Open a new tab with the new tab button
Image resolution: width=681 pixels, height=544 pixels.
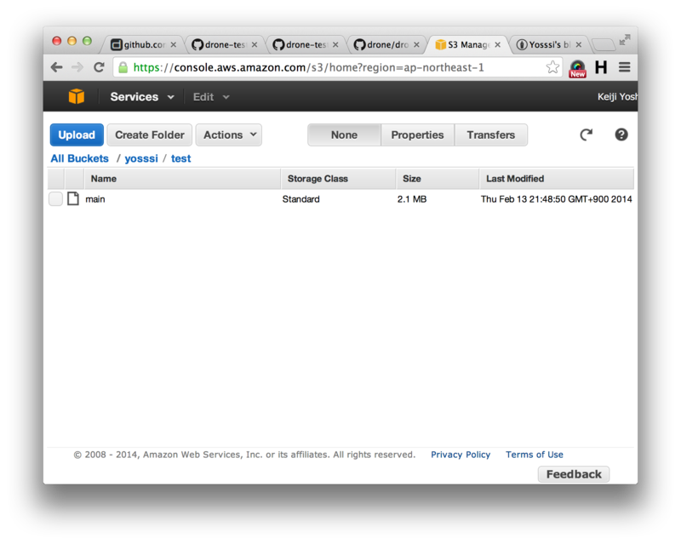pyautogui.click(x=604, y=44)
